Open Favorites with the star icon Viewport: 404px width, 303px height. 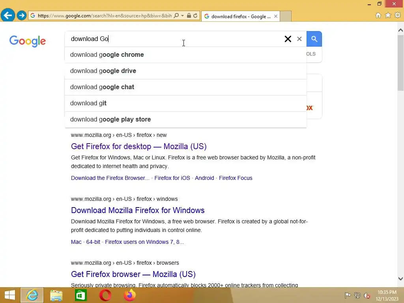[x=388, y=15]
